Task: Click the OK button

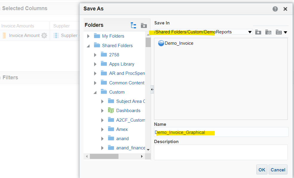Action: (x=262, y=170)
